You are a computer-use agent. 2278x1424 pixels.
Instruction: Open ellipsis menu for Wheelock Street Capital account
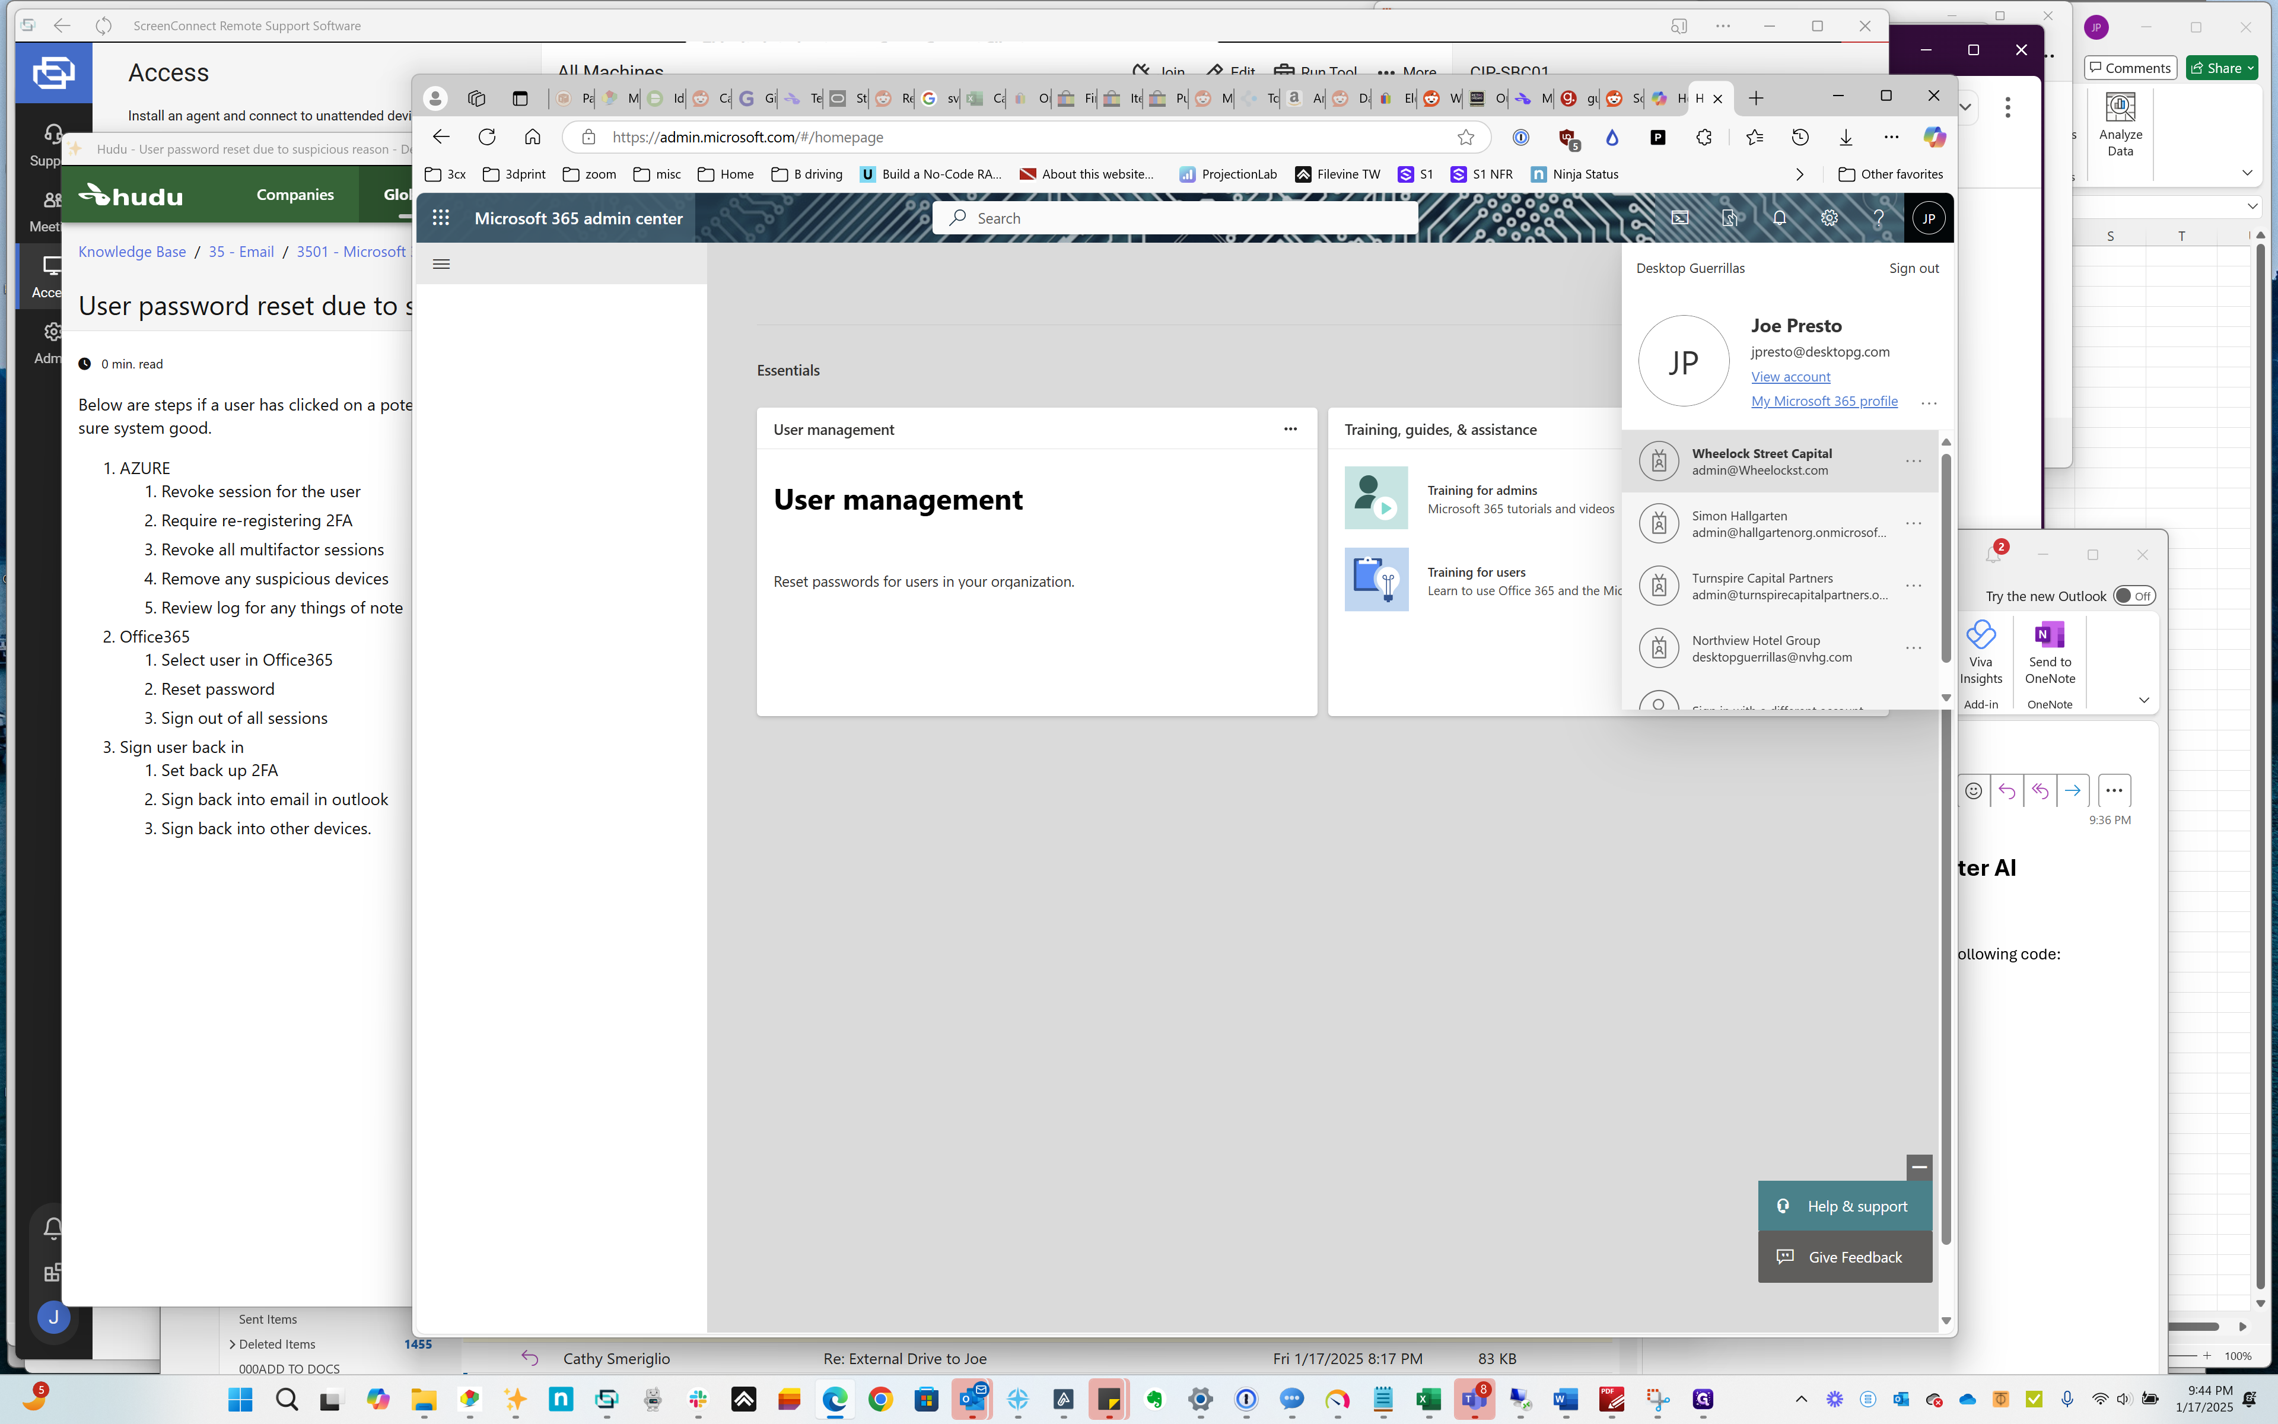[x=1913, y=462]
